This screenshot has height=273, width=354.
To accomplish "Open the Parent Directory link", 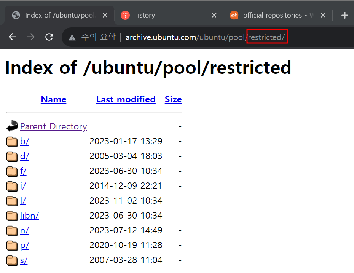I will click(x=53, y=126).
